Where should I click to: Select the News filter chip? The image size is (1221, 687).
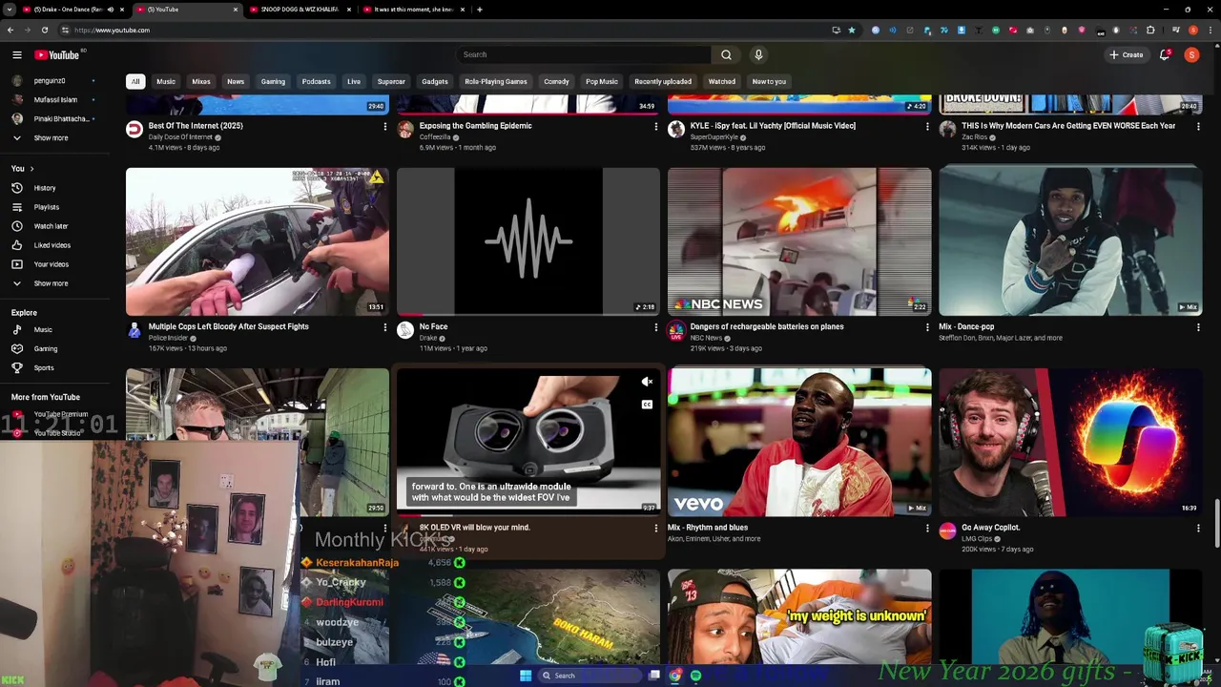pos(236,82)
